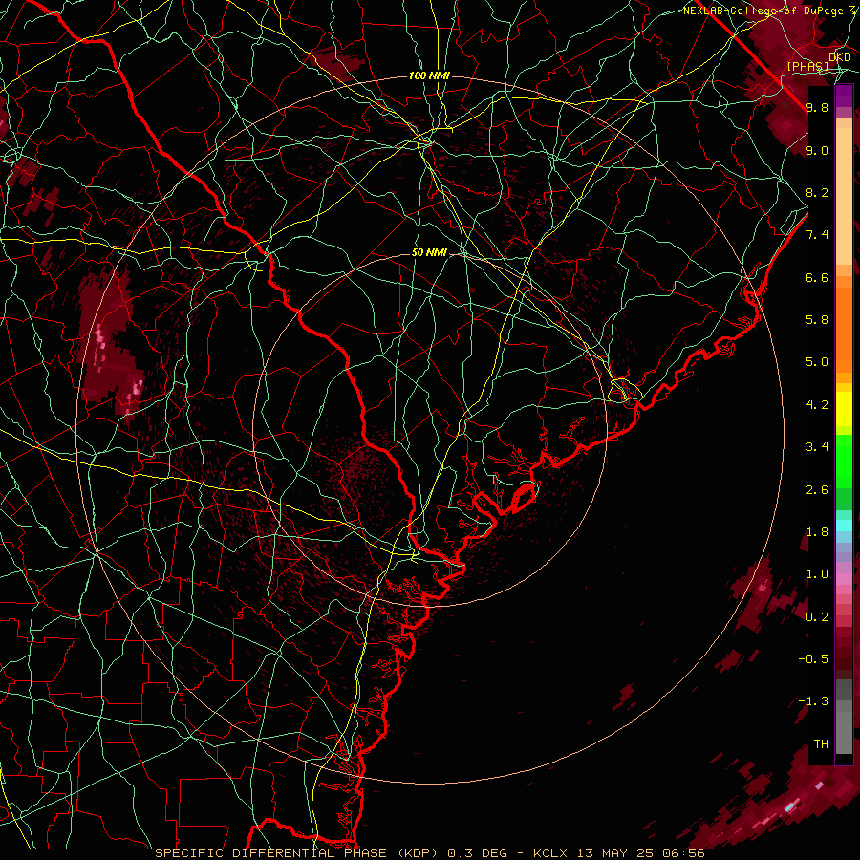The image size is (860, 860).
Task: Pick the bright green color bar segment
Action: pyautogui.click(x=844, y=461)
